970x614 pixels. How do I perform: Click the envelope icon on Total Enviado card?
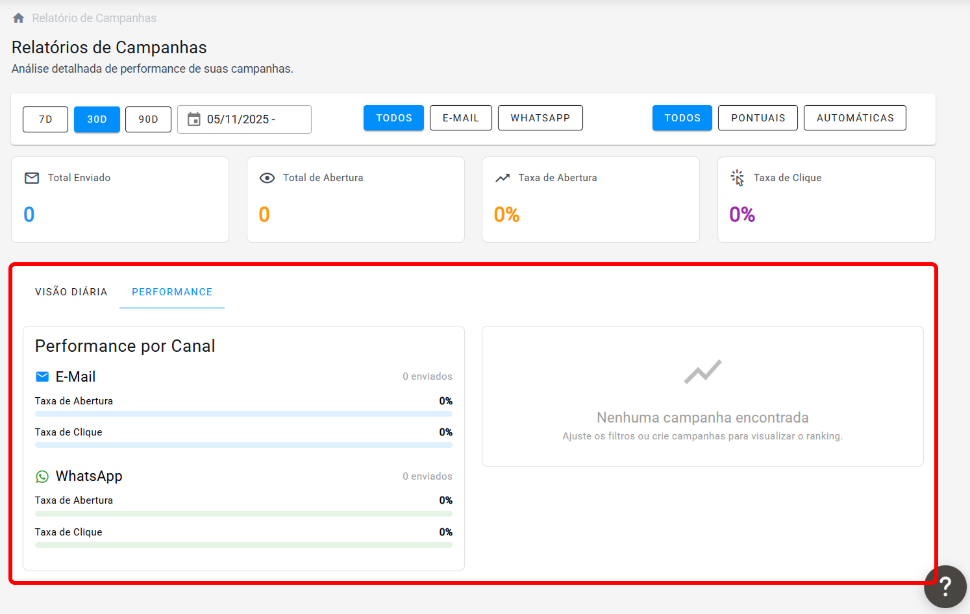click(32, 178)
